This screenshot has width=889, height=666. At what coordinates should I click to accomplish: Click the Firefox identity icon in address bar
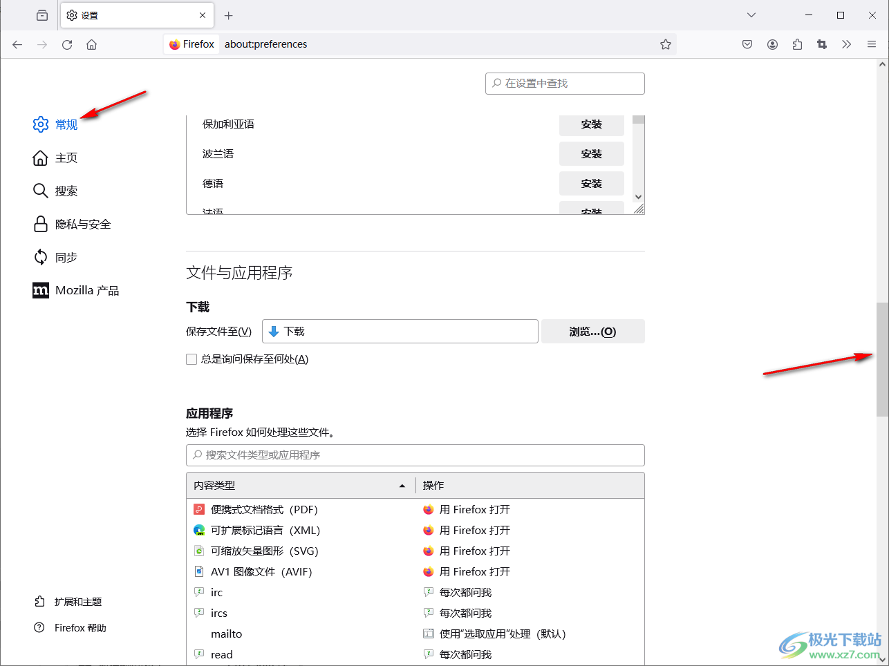(x=191, y=44)
